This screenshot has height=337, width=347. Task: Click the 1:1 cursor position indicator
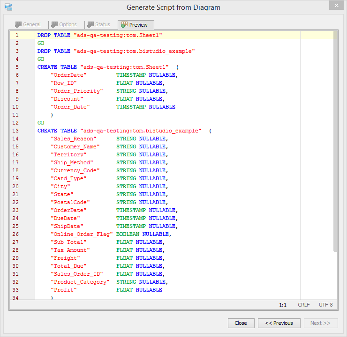click(283, 305)
